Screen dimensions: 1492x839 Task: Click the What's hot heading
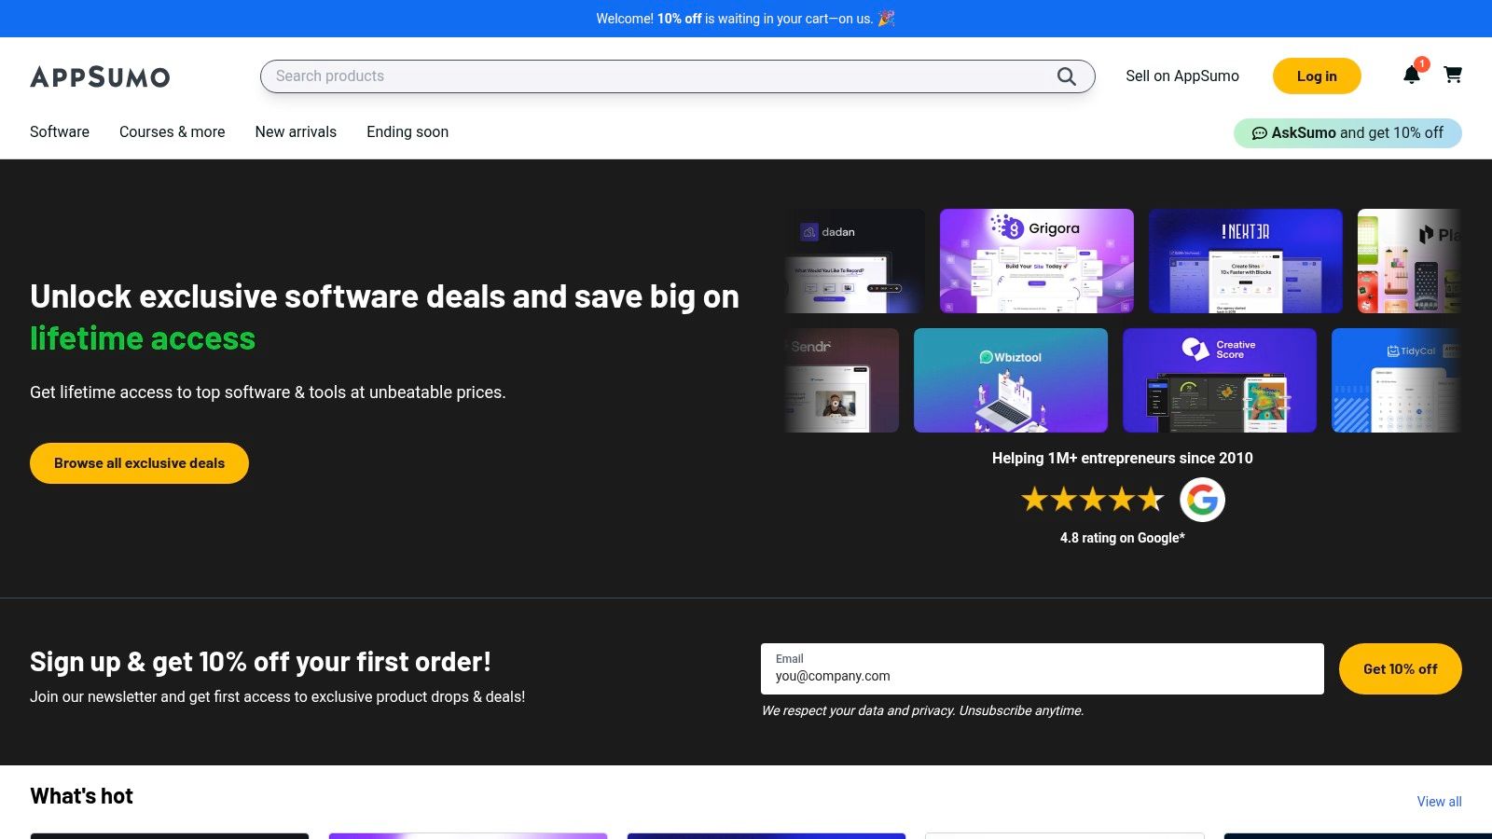coord(82,796)
